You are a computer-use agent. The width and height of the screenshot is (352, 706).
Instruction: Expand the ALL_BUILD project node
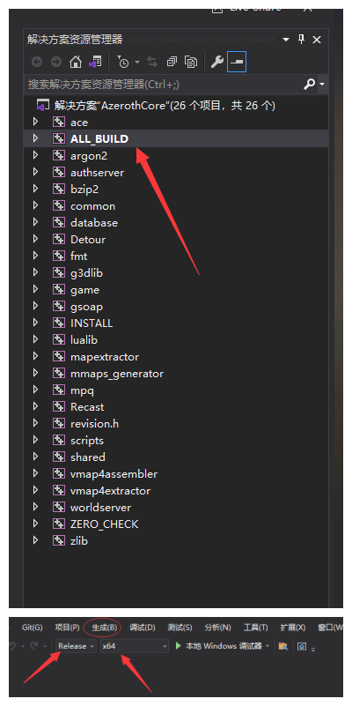35,138
